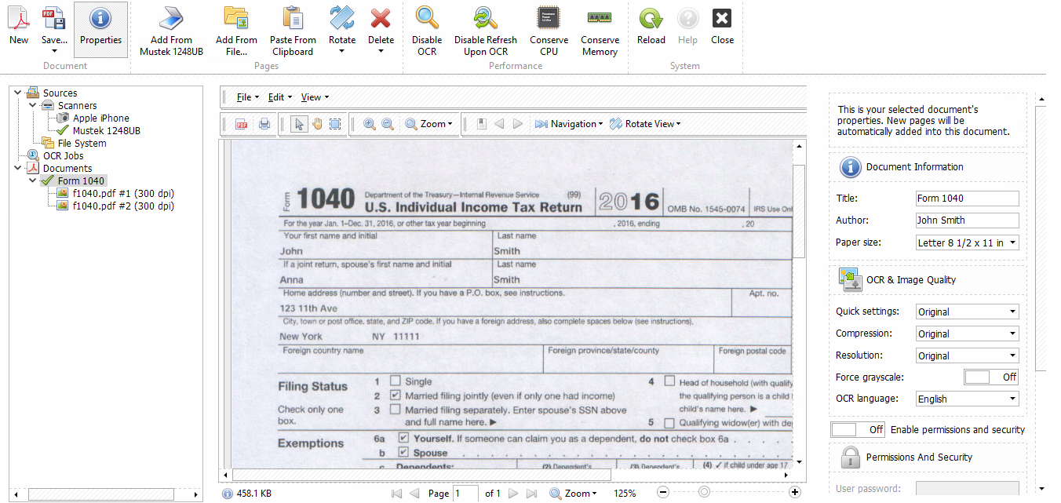Go to the previous page using the toolbar arrow
This screenshot has width=1061, height=503.
499,124
